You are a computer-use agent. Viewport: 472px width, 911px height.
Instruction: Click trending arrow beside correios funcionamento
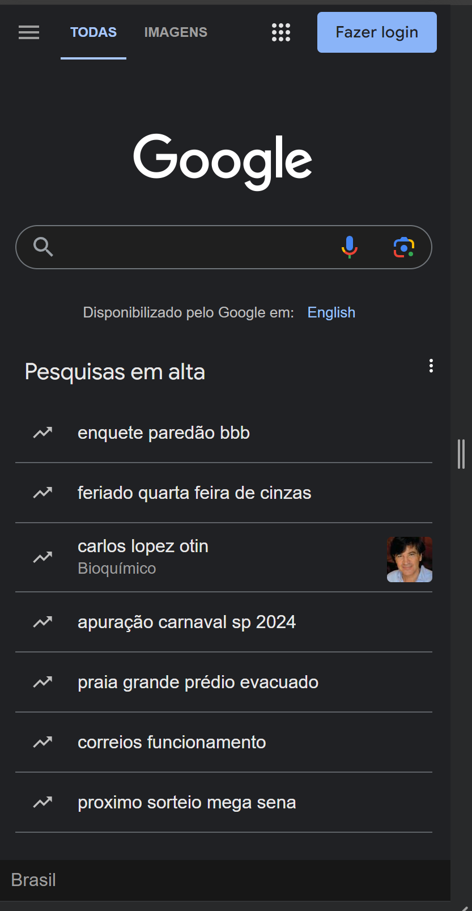pos(42,742)
